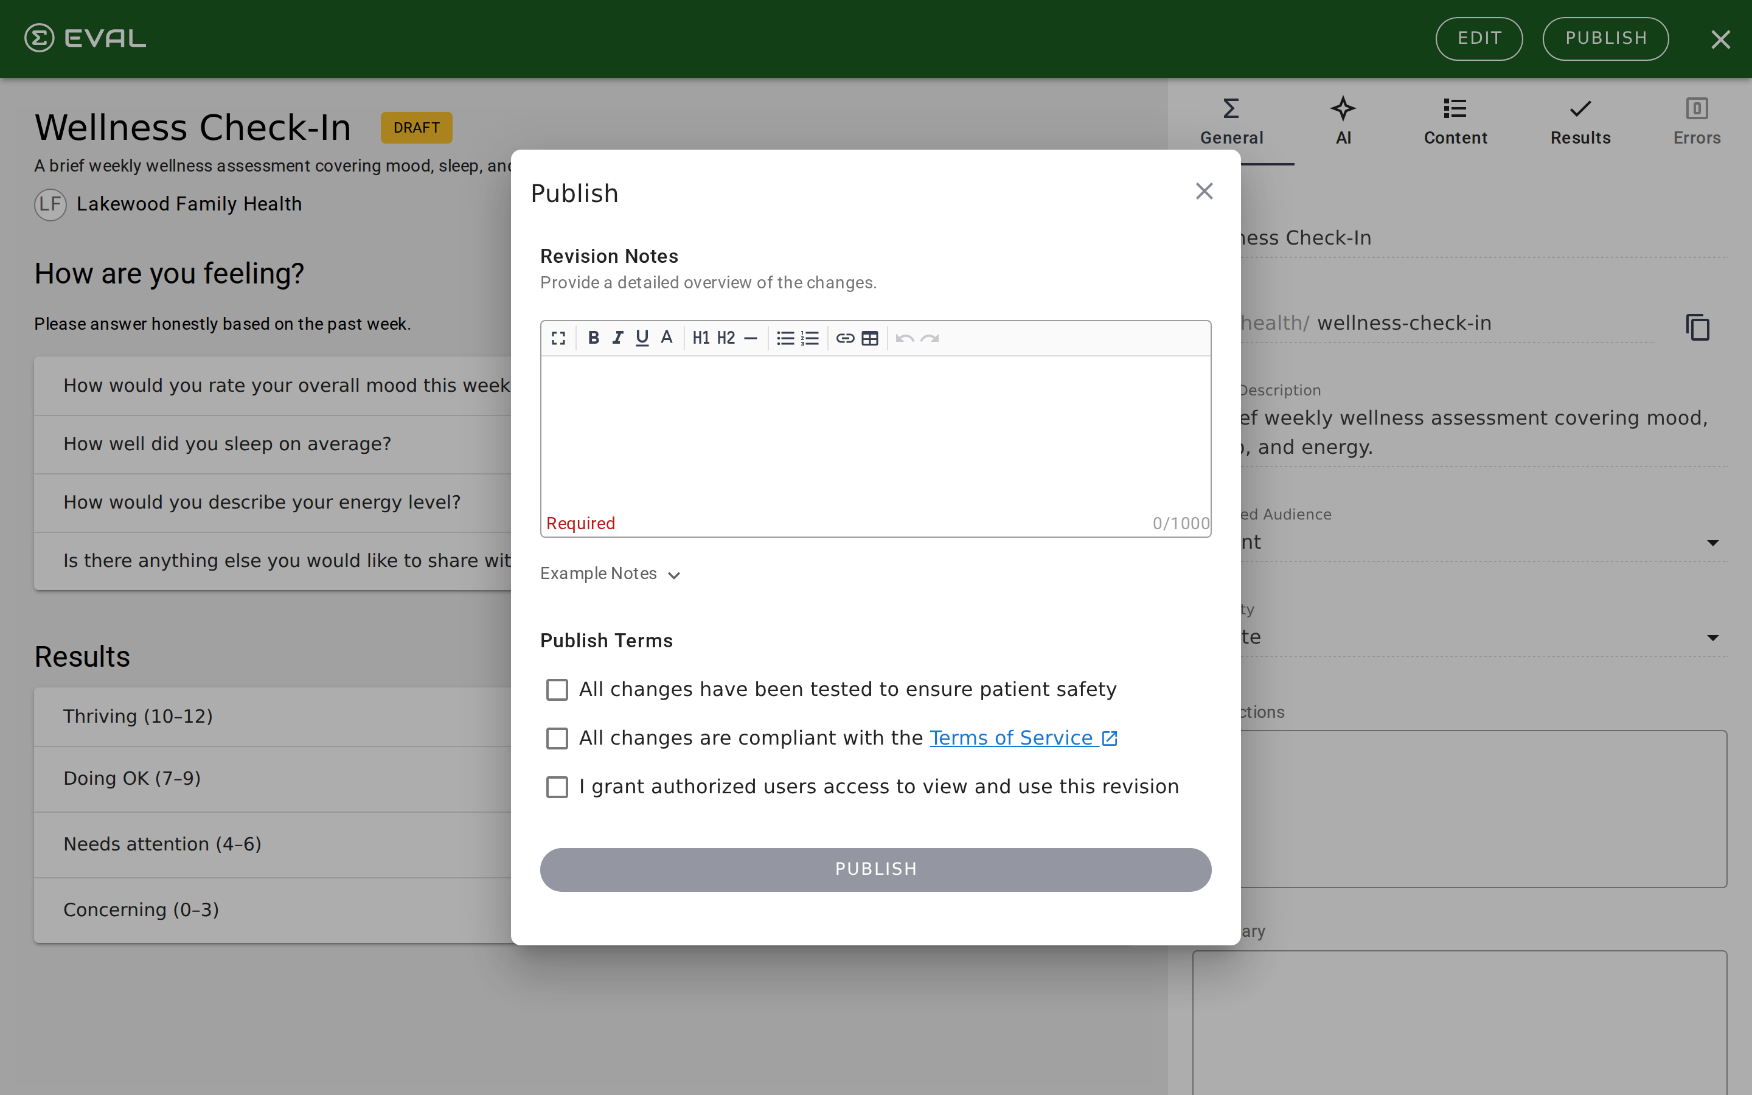This screenshot has height=1095, width=1752.
Task: Insert a link in revision notes
Action: click(845, 338)
